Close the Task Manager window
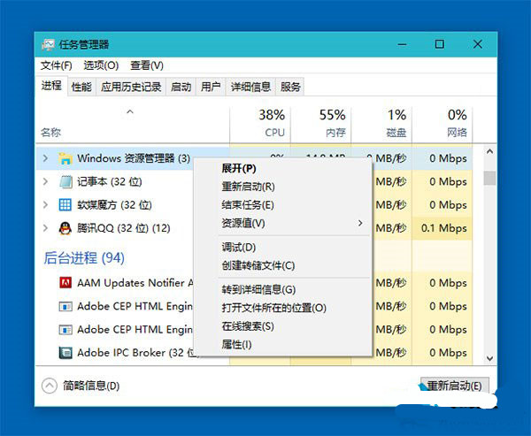531x436 pixels. pyautogui.click(x=478, y=44)
